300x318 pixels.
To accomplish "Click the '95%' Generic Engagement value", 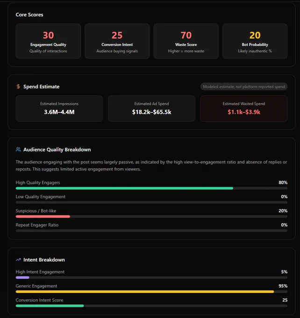I will 283,286.
